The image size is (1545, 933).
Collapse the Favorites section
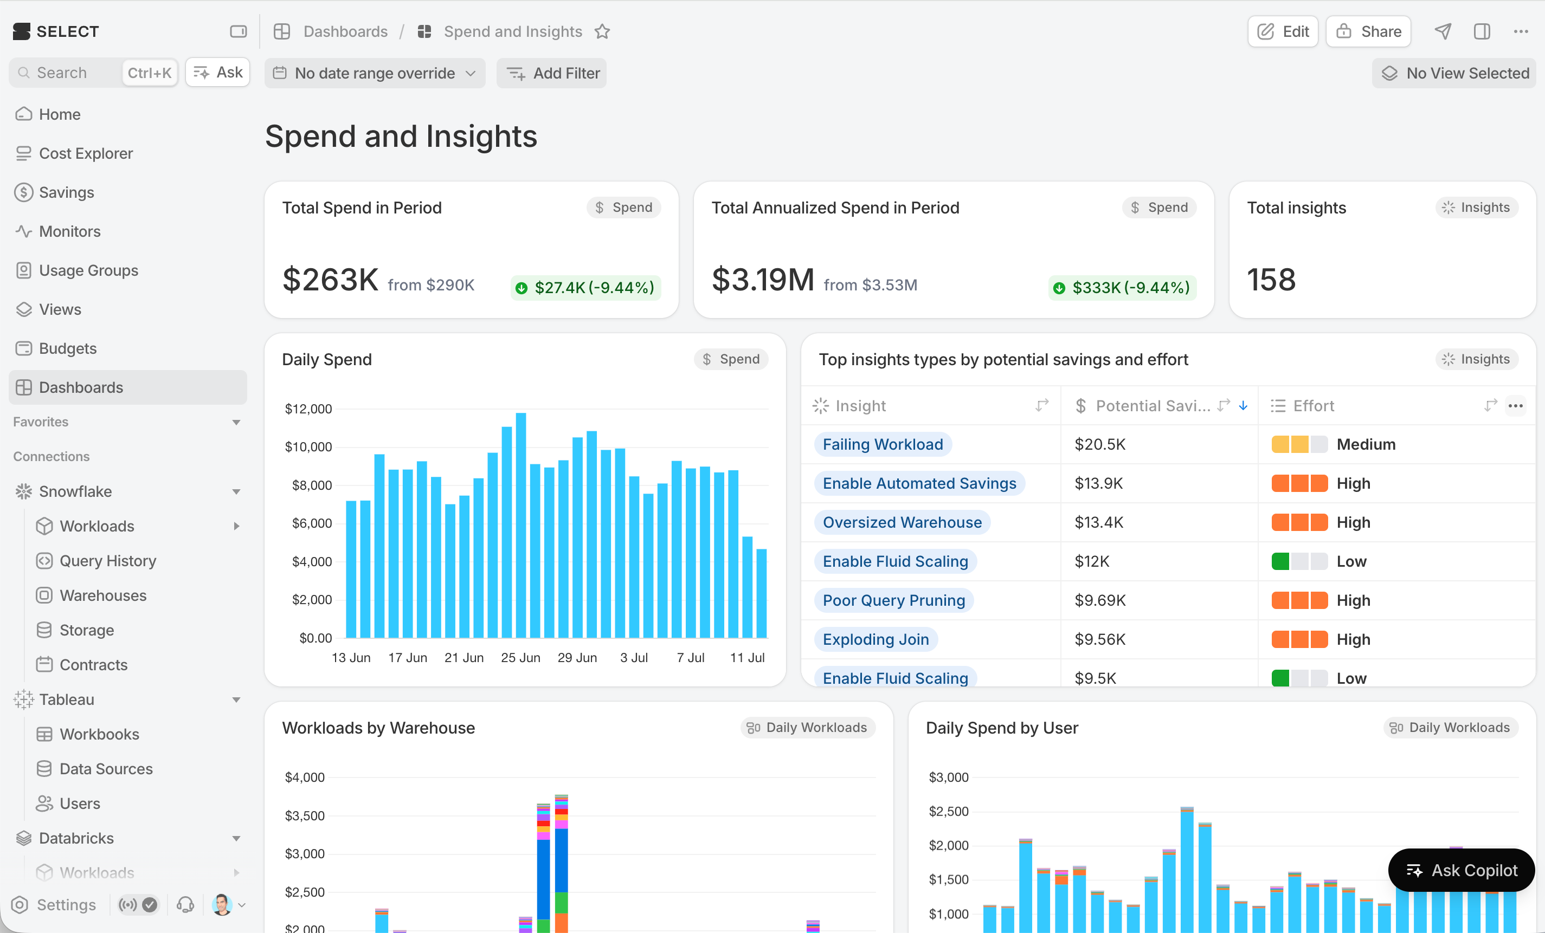tap(236, 422)
